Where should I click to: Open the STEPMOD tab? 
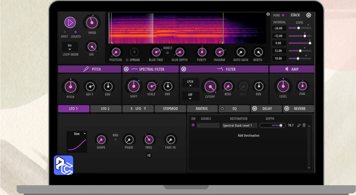tap(170, 109)
